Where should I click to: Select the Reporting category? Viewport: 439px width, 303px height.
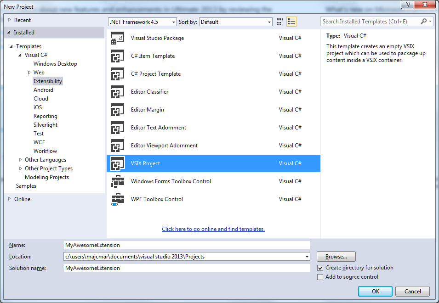(46, 116)
